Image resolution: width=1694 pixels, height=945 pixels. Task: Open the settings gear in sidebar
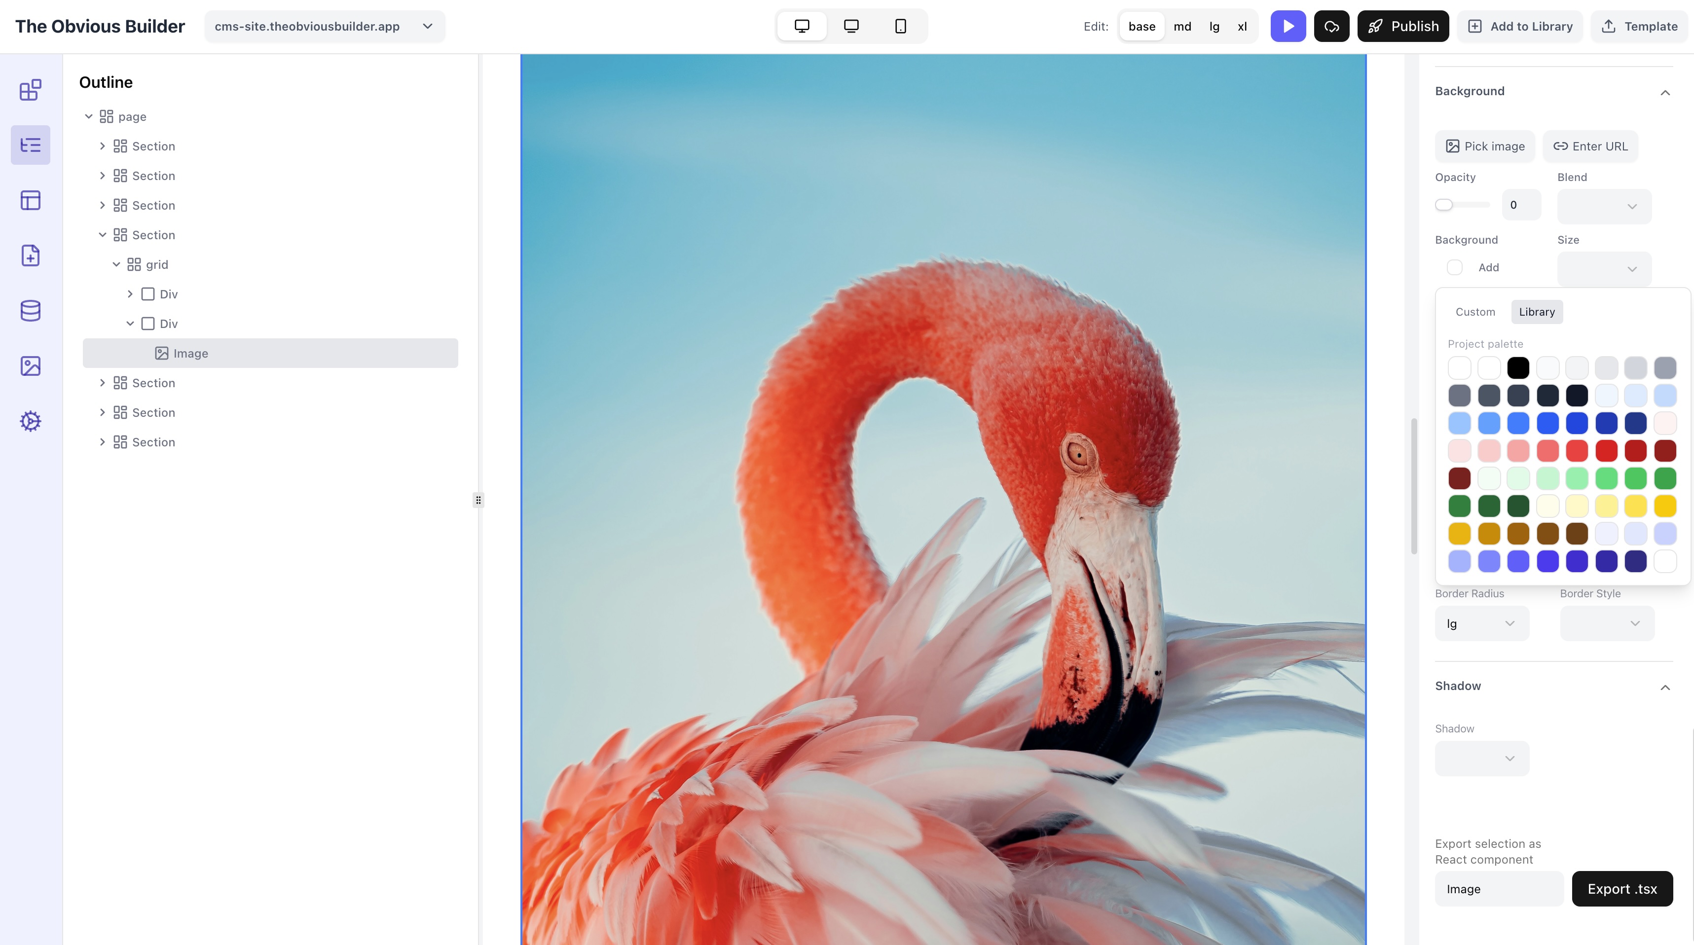(30, 421)
